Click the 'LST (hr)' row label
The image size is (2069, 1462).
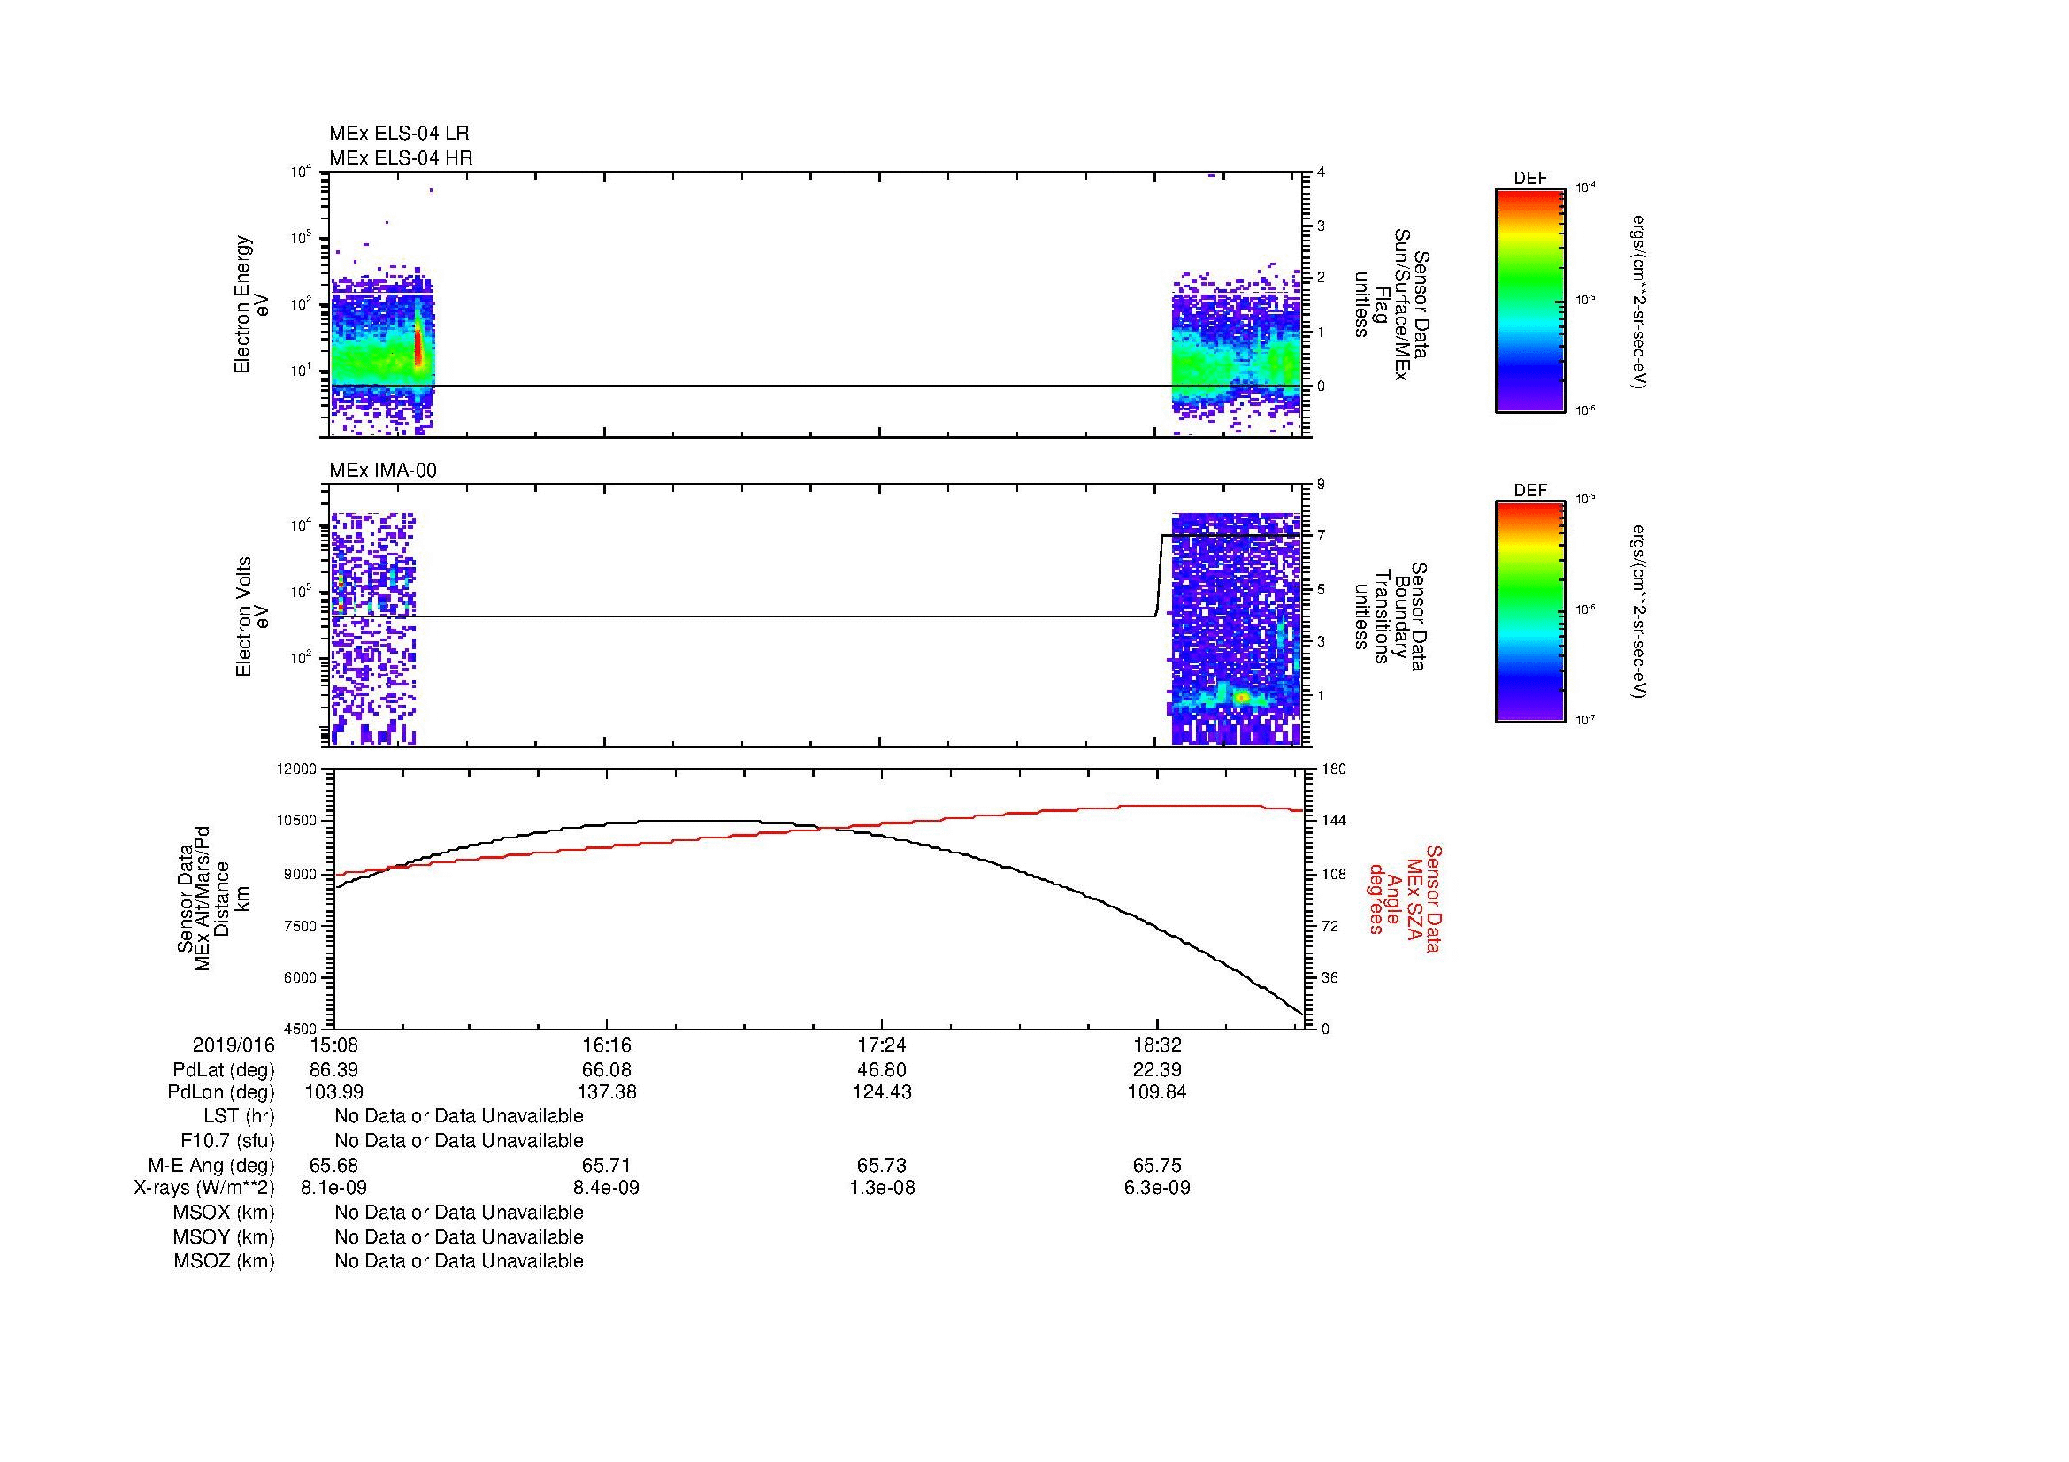240,1116
